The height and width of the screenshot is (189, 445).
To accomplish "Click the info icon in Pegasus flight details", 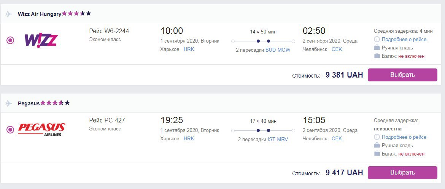I will 377,137.
